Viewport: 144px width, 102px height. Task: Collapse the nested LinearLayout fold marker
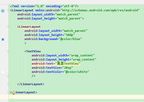click(8, 27)
